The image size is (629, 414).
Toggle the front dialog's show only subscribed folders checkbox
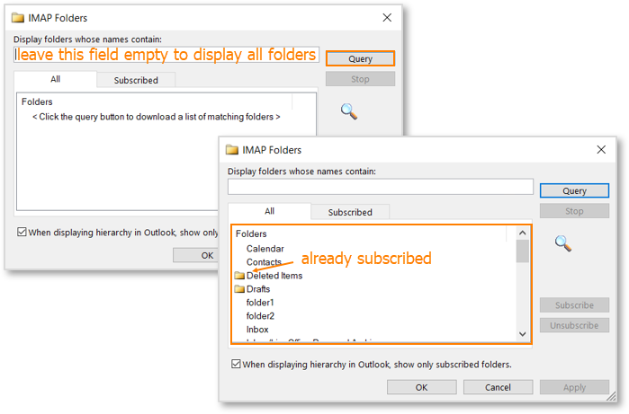point(237,365)
